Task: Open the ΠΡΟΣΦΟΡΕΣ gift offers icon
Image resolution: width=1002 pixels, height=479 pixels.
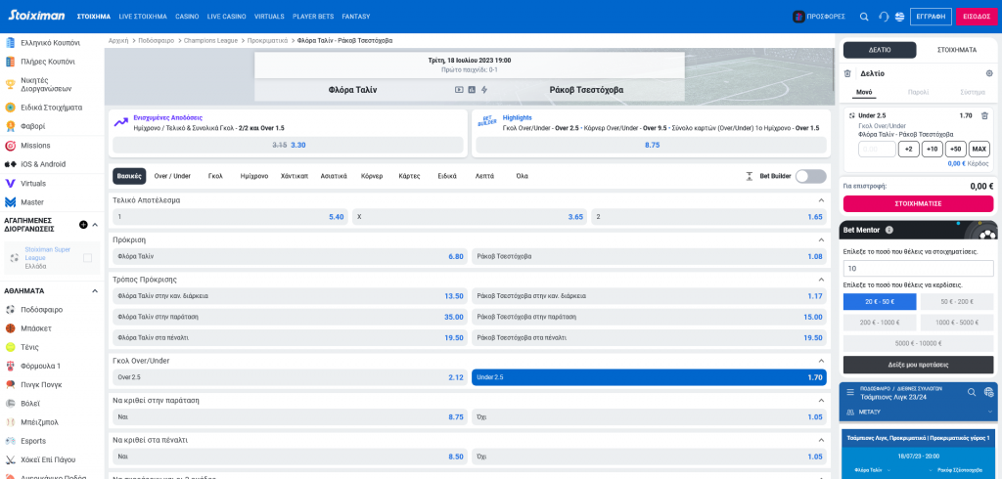Action: click(798, 17)
